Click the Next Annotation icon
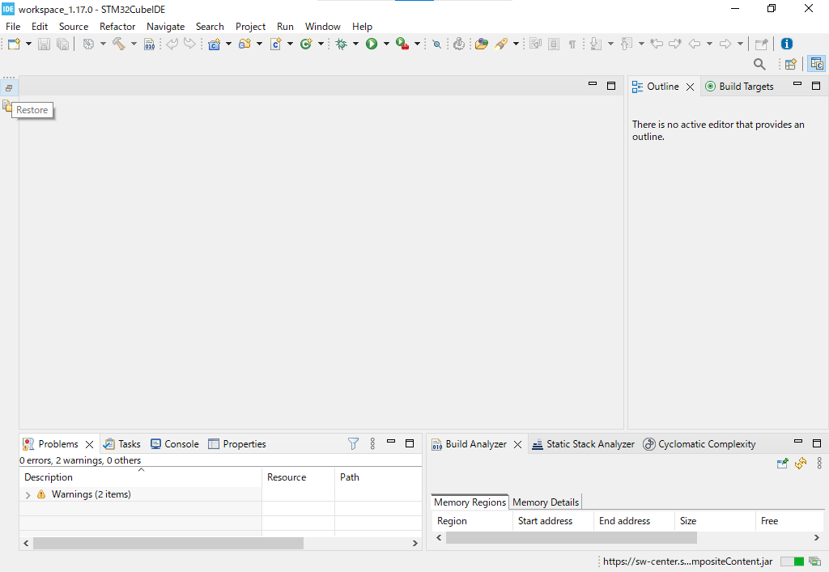 tap(596, 44)
